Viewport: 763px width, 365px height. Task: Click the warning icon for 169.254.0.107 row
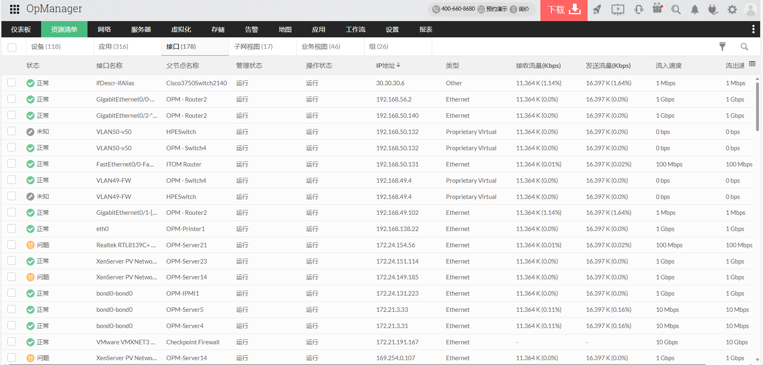[31, 358]
